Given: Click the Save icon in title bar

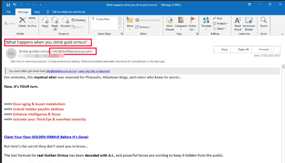Looking at the screenshot, I should click(x=8, y=5).
